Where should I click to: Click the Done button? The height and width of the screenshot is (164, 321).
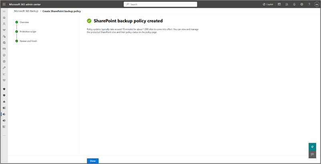coord(93,161)
